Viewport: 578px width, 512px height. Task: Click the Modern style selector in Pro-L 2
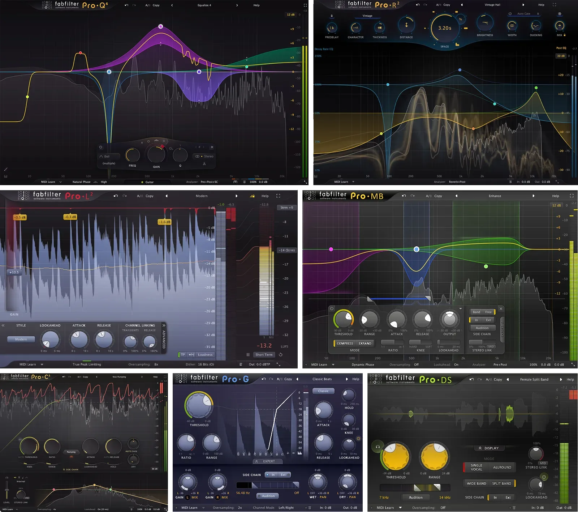[x=21, y=339]
